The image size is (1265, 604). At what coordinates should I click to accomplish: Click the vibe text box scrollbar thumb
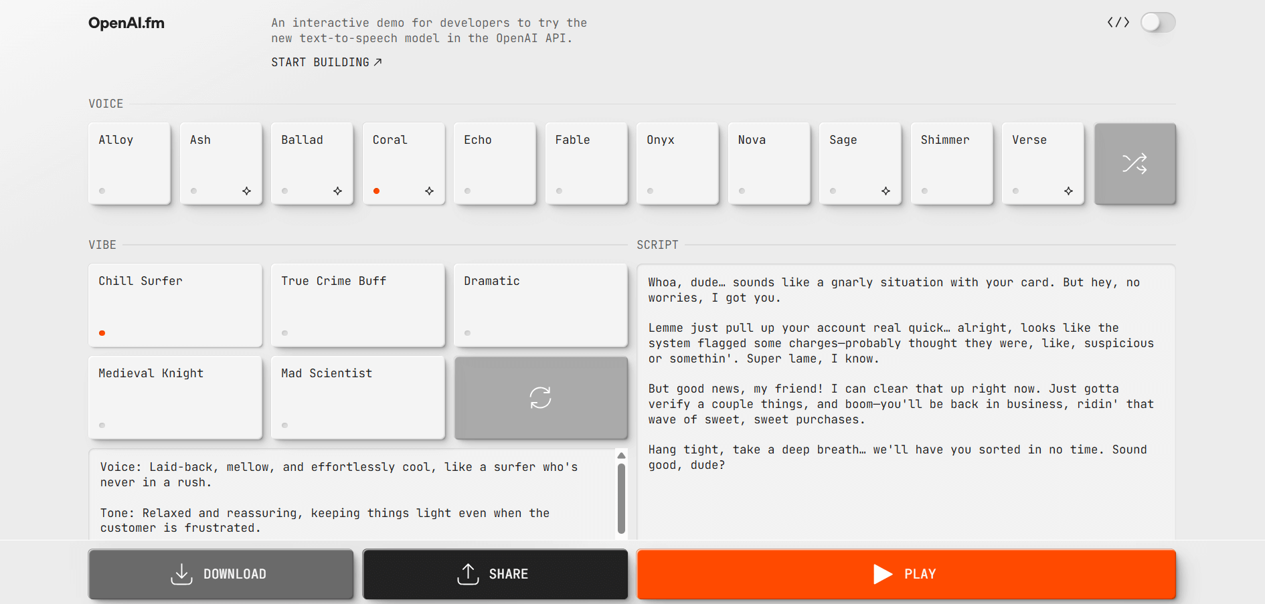point(621,498)
